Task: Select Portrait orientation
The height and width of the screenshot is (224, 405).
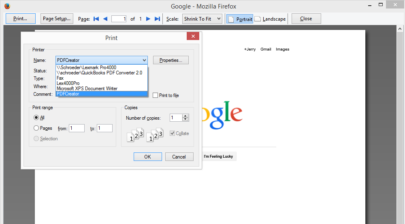Action: tap(240, 19)
